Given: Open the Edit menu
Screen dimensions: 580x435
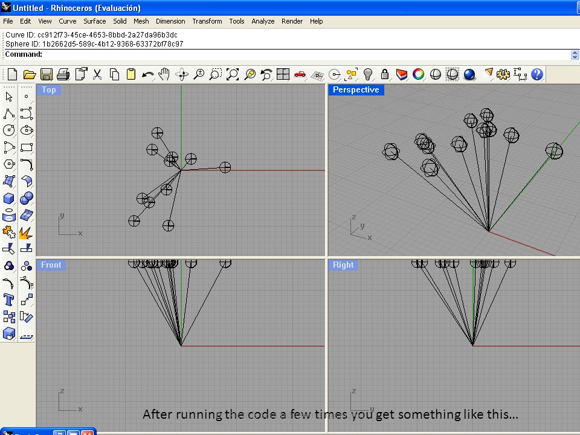Looking at the screenshot, I should coord(25,21).
